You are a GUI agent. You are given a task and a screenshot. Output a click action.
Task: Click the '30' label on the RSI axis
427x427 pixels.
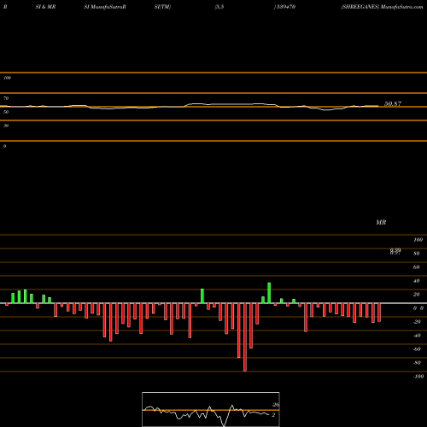6,126
